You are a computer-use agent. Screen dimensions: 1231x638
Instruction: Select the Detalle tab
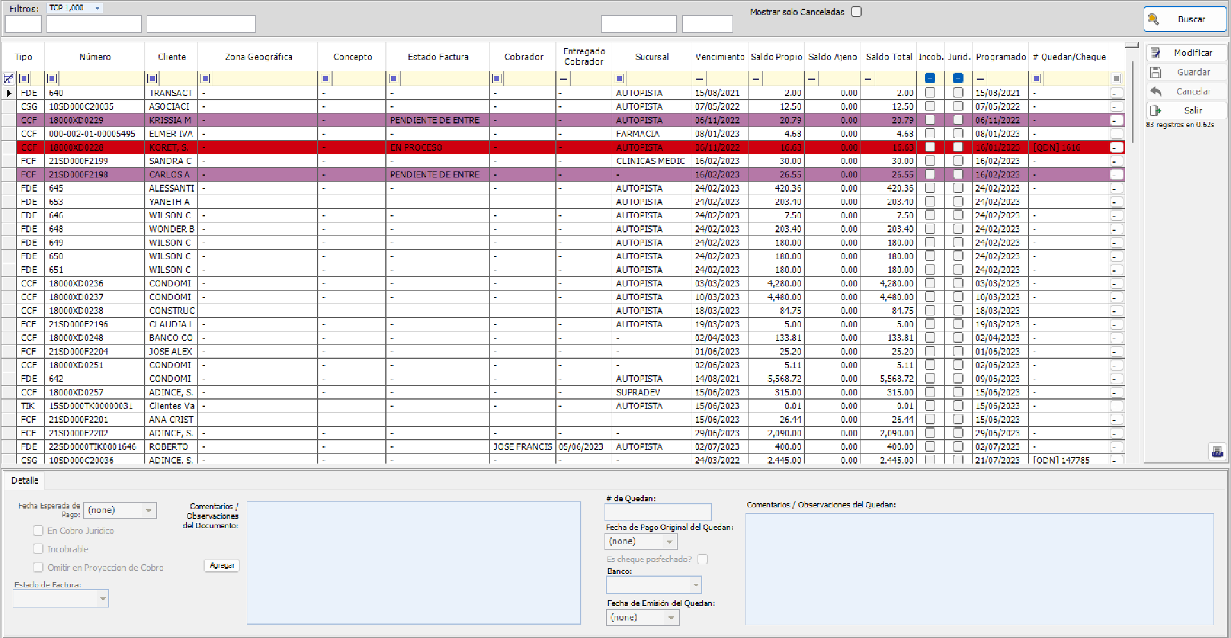click(x=25, y=480)
